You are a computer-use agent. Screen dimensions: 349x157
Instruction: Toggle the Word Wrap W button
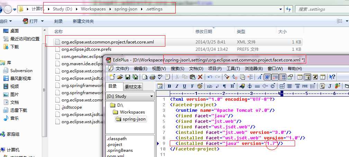(x=267, y=77)
